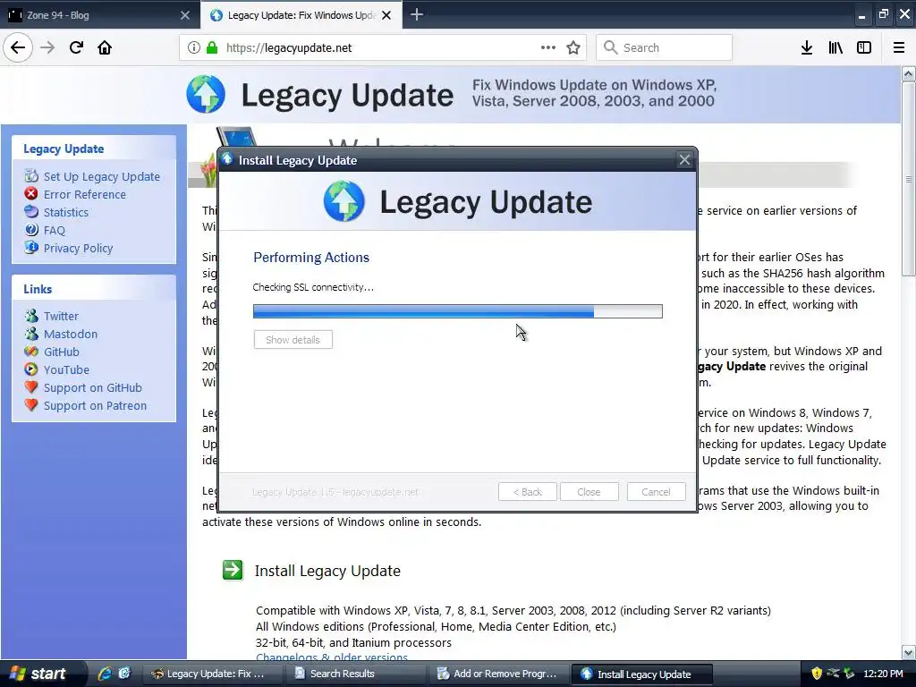
Task: Click the Privacy Policy info icon
Action: pyautogui.click(x=31, y=248)
